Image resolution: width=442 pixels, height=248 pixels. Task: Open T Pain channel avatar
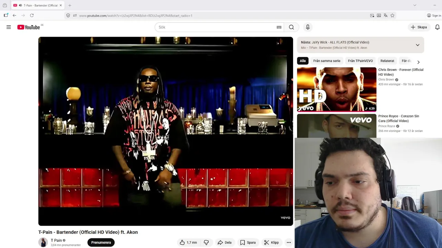pyautogui.click(x=43, y=242)
